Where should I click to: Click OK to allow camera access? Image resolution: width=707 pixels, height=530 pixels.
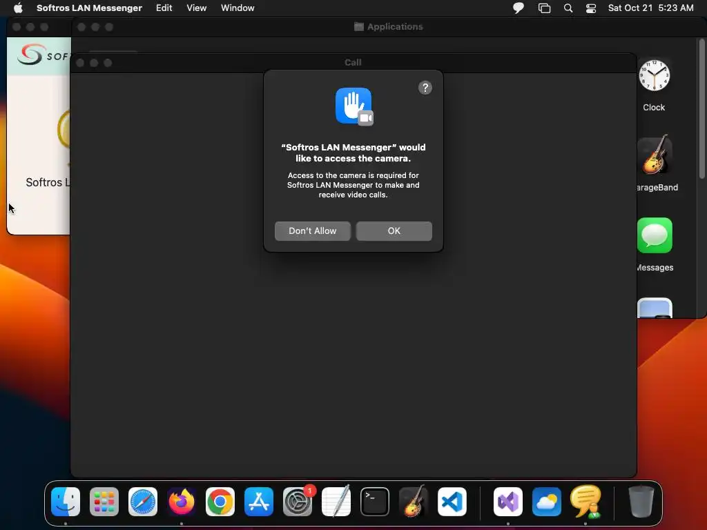tap(394, 230)
